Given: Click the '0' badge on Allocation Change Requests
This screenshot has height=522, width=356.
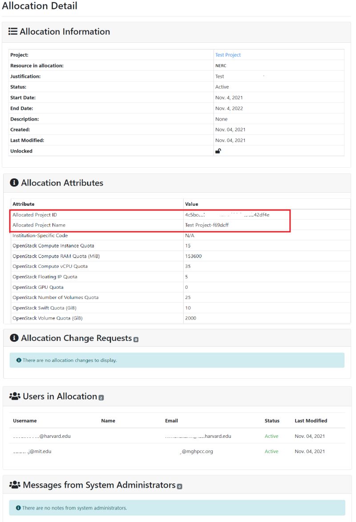Looking at the screenshot, I should 137,340.
